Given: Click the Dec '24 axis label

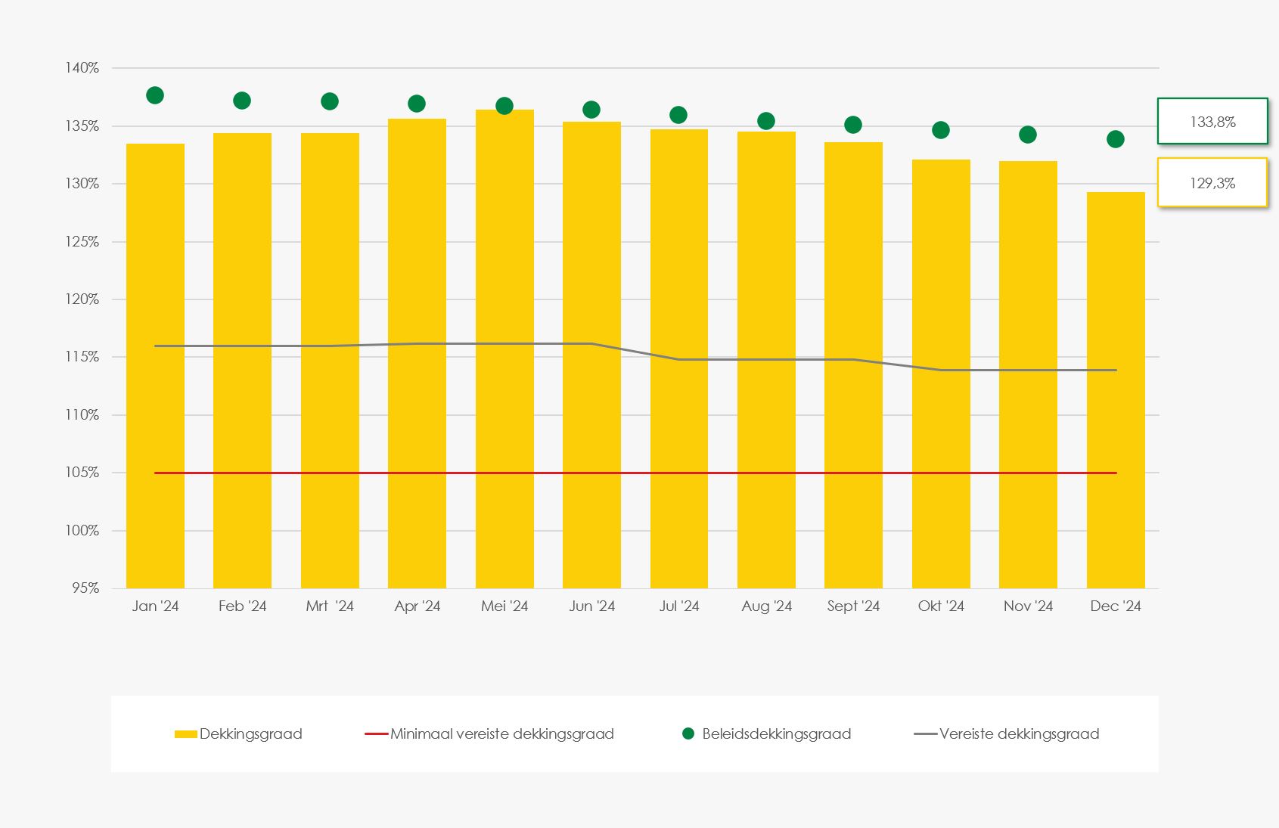Looking at the screenshot, I should pyautogui.click(x=1116, y=606).
